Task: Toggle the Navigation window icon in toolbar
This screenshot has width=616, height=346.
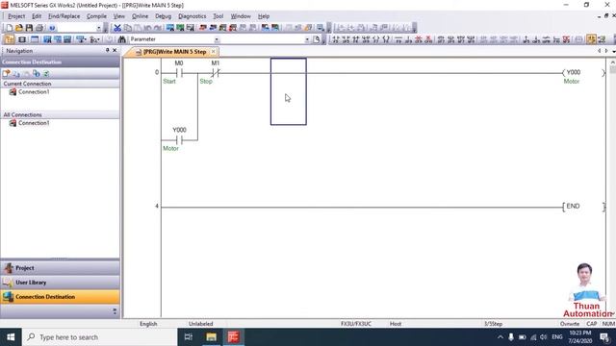Action: (x=9, y=39)
